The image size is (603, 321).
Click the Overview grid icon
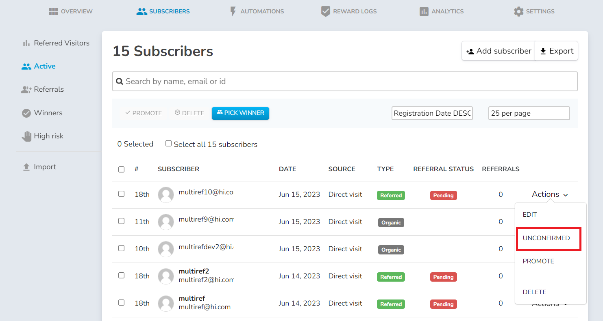pyautogui.click(x=53, y=11)
